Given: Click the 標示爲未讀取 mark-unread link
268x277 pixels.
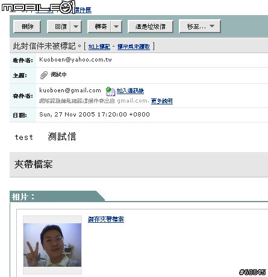Looking at the screenshot, I should (x=134, y=46).
